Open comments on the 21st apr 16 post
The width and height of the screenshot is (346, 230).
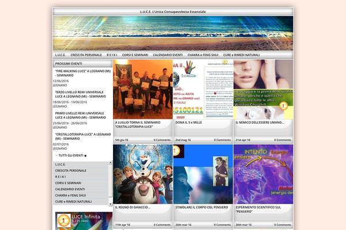pyautogui.click(x=283, y=140)
